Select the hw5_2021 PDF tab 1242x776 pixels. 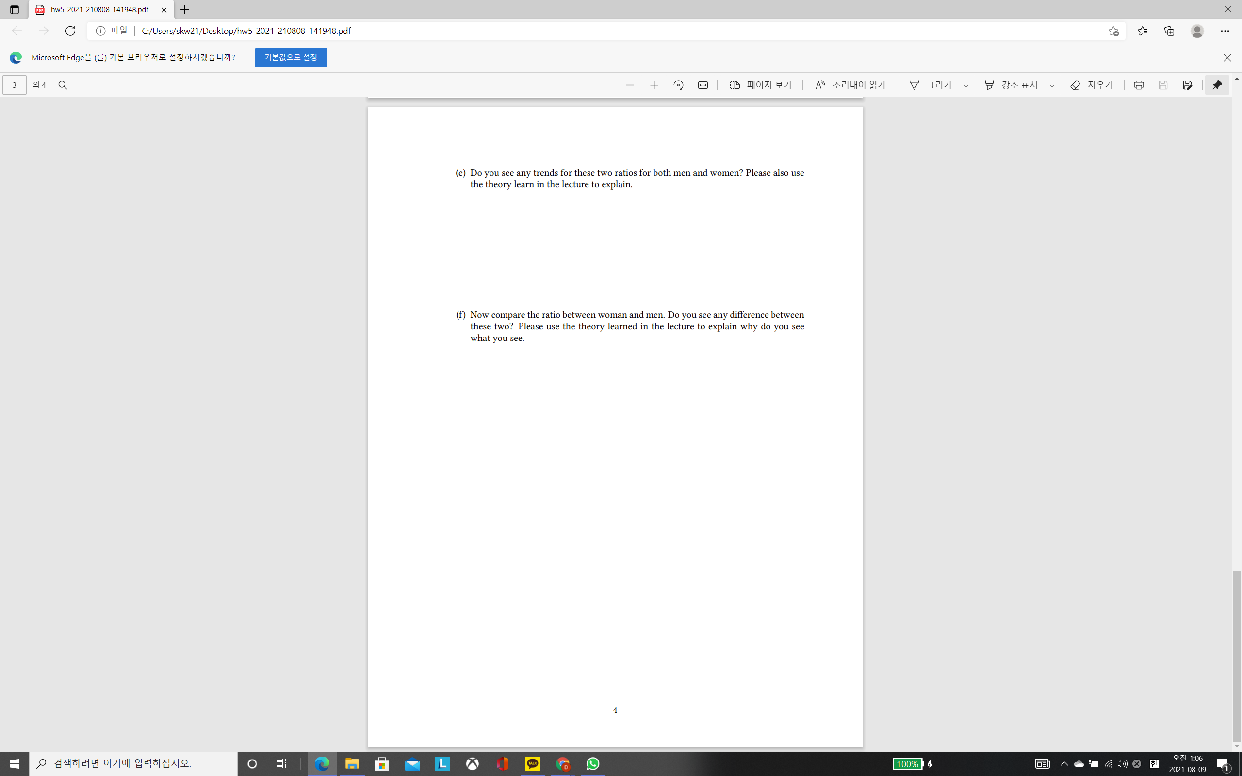(99, 10)
